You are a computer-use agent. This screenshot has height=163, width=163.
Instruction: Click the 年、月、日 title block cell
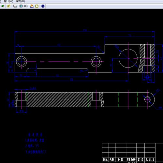pos(150,159)
